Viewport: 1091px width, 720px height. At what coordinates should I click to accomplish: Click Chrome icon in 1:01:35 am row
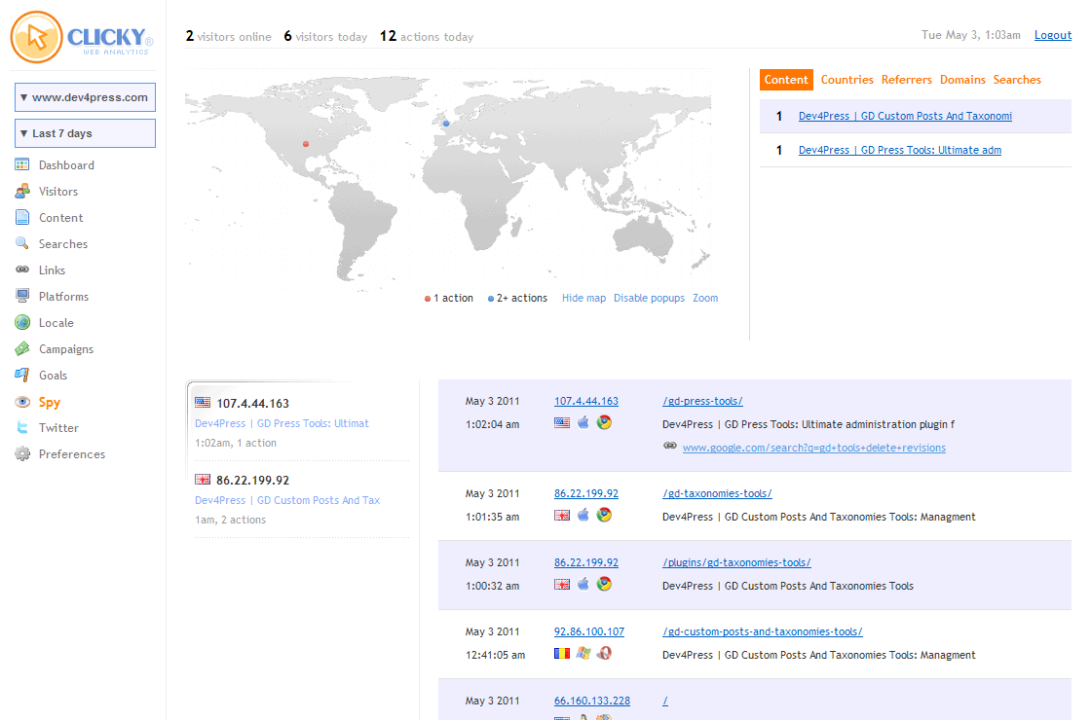coord(604,515)
